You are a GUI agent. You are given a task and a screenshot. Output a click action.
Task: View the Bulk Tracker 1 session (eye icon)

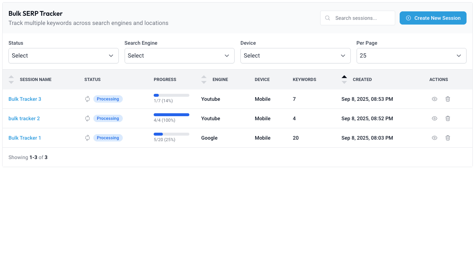tap(435, 138)
